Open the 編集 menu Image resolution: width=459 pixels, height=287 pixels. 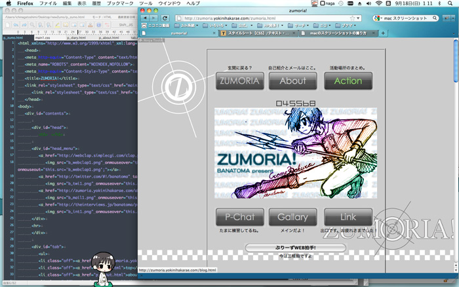[67, 3]
